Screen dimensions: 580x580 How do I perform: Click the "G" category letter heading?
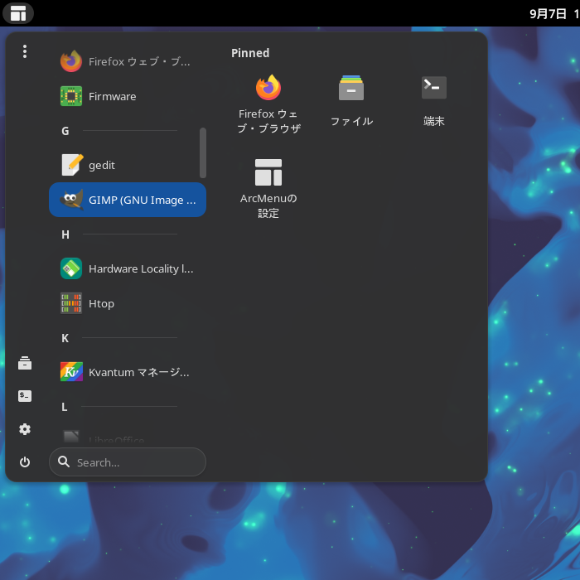pos(65,131)
